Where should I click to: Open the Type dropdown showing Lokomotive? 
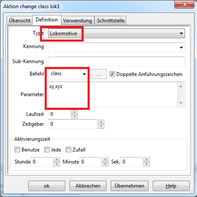(116, 33)
